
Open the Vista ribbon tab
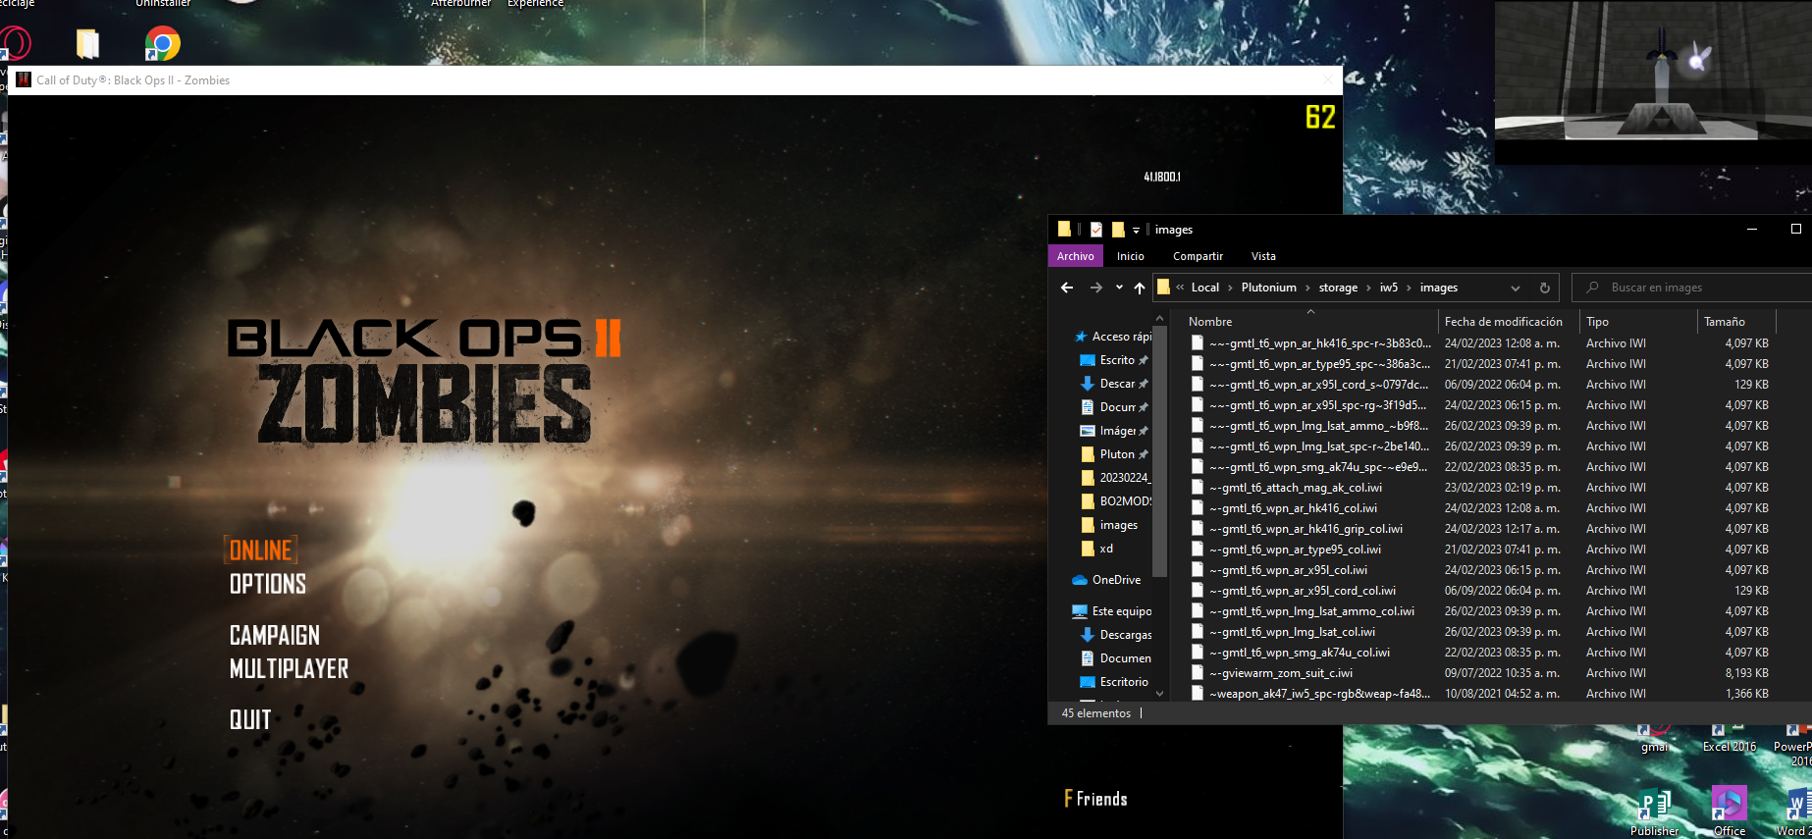pos(1263,256)
